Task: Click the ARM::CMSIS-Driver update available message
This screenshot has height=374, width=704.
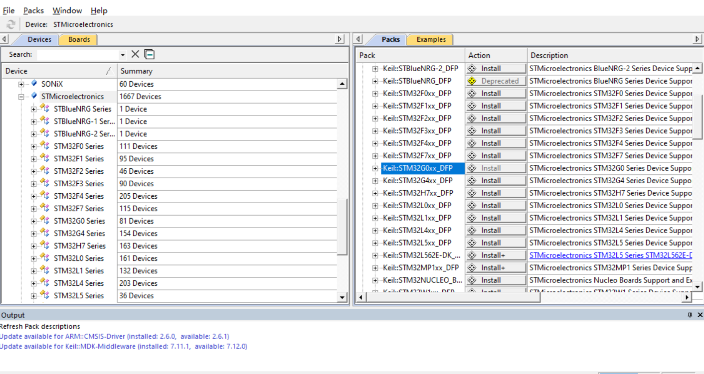Action: pos(115,336)
